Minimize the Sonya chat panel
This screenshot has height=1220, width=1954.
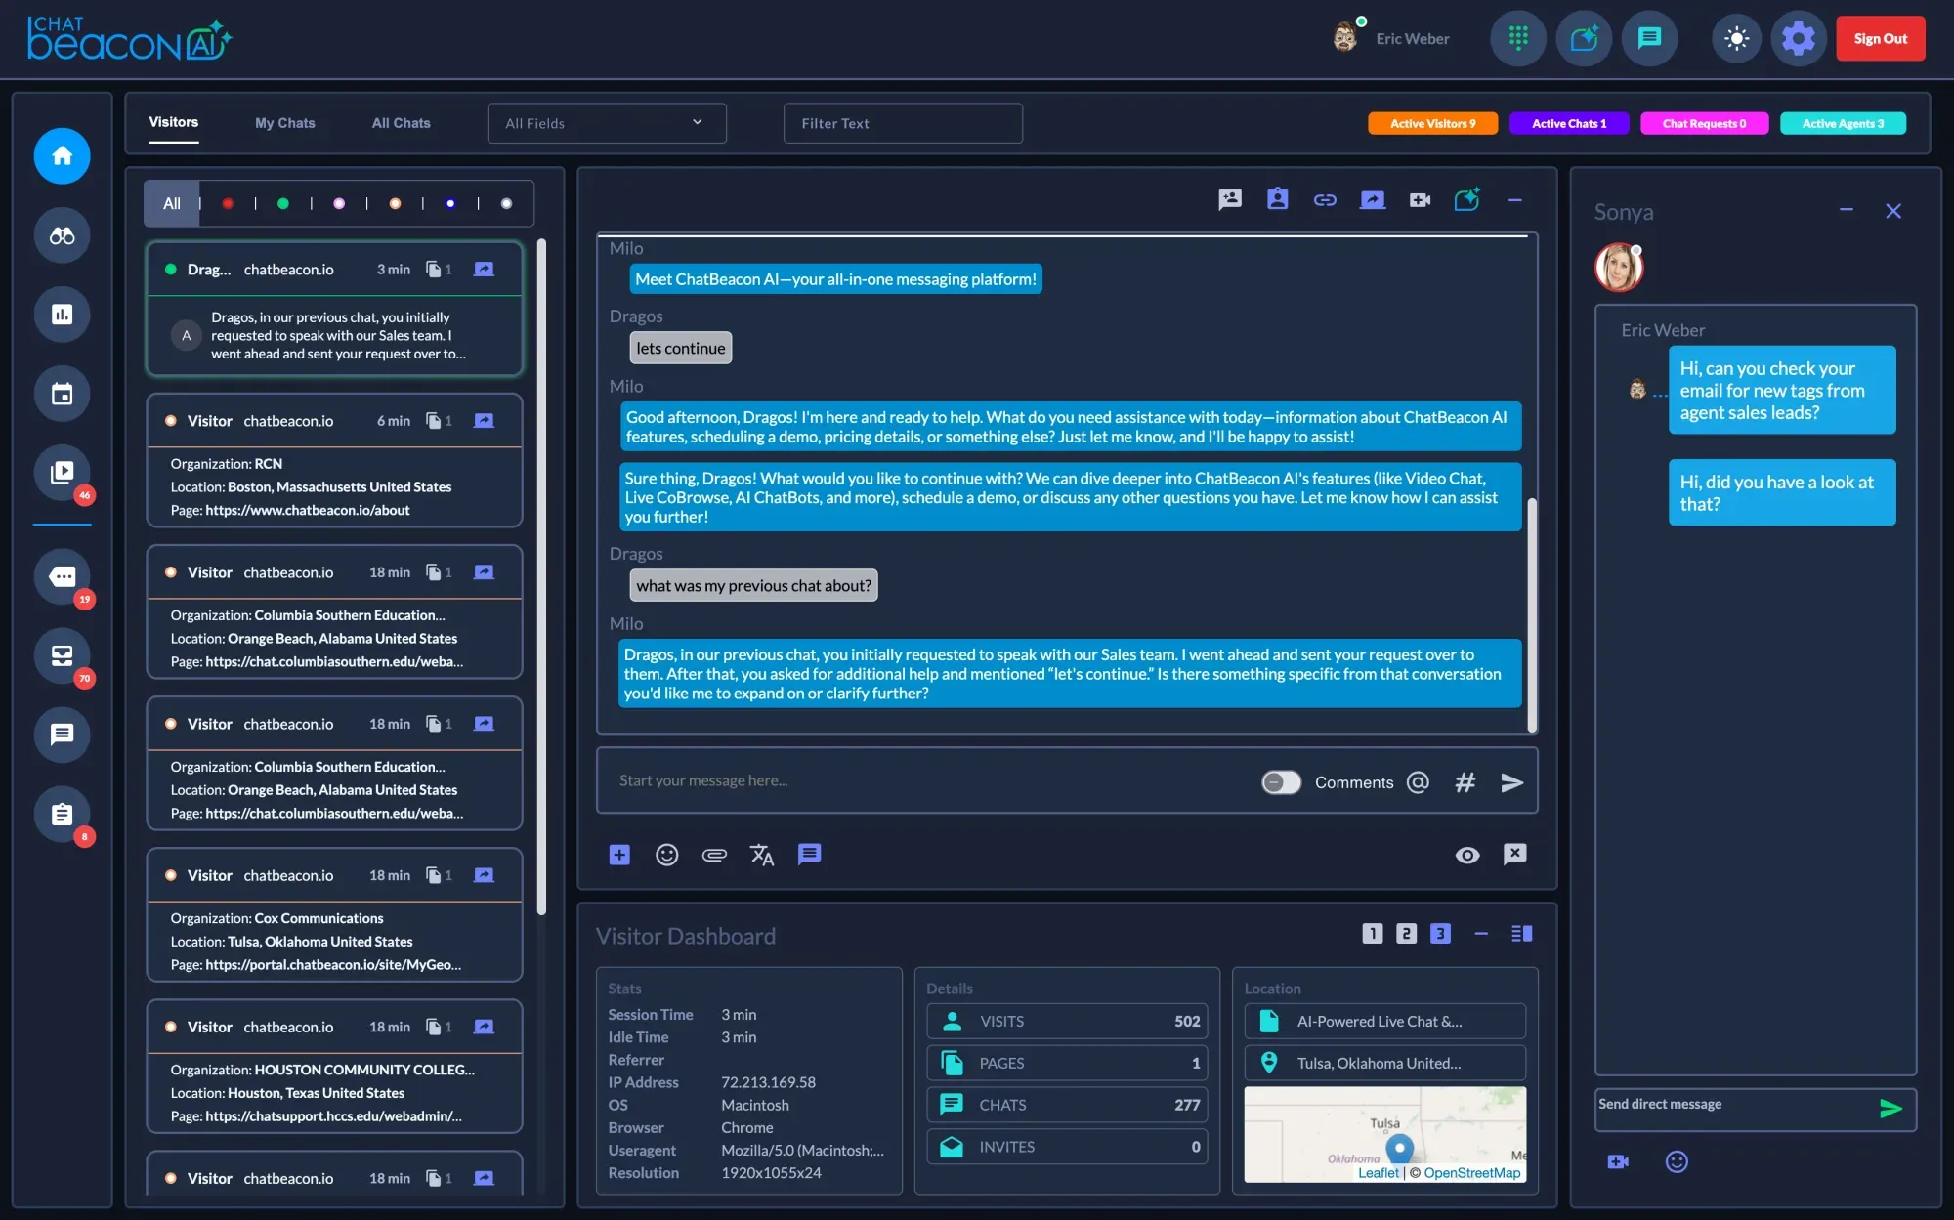1846,210
